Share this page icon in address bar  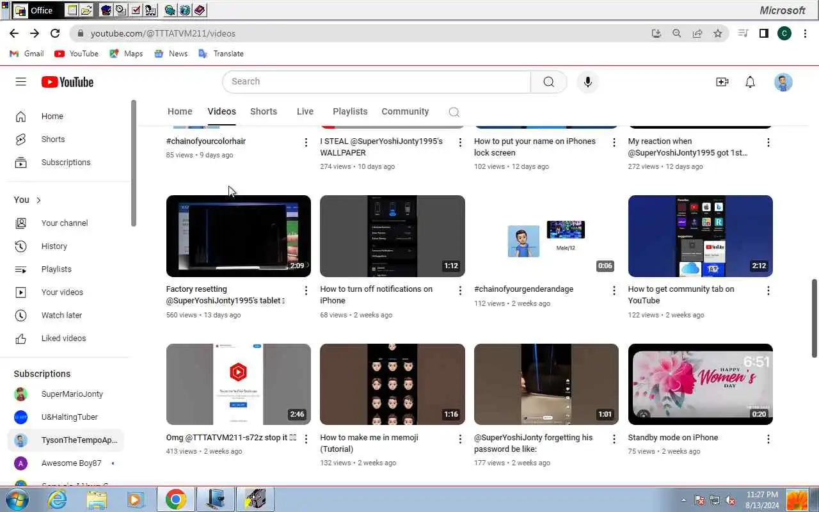click(697, 33)
